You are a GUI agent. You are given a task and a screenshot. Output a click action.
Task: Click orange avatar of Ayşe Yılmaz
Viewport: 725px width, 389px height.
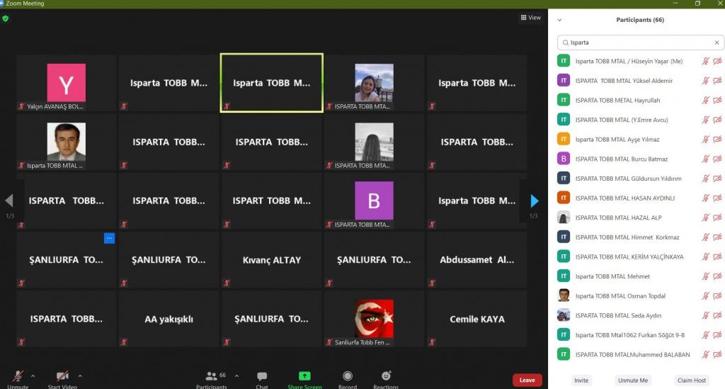563,139
